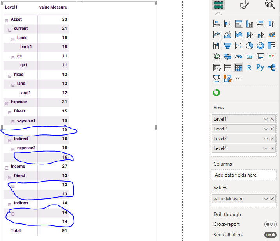Click the Level1 matrix column header
Screen dimensions: 280x241
pyautogui.click(x=11, y=7)
